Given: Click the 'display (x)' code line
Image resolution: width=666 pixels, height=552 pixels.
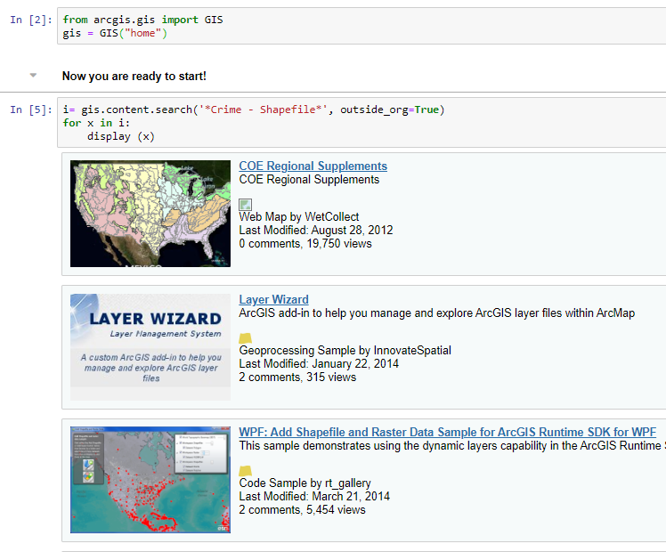Looking at the screenshot, I should pyautogui.click(x=120, y=136).
